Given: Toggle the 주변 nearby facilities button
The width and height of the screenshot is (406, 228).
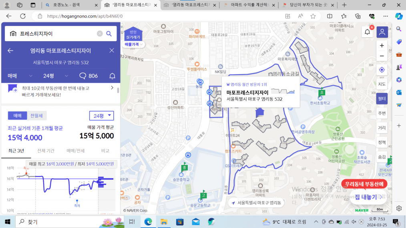Looking at the screenshot, I should click(382, 113).
